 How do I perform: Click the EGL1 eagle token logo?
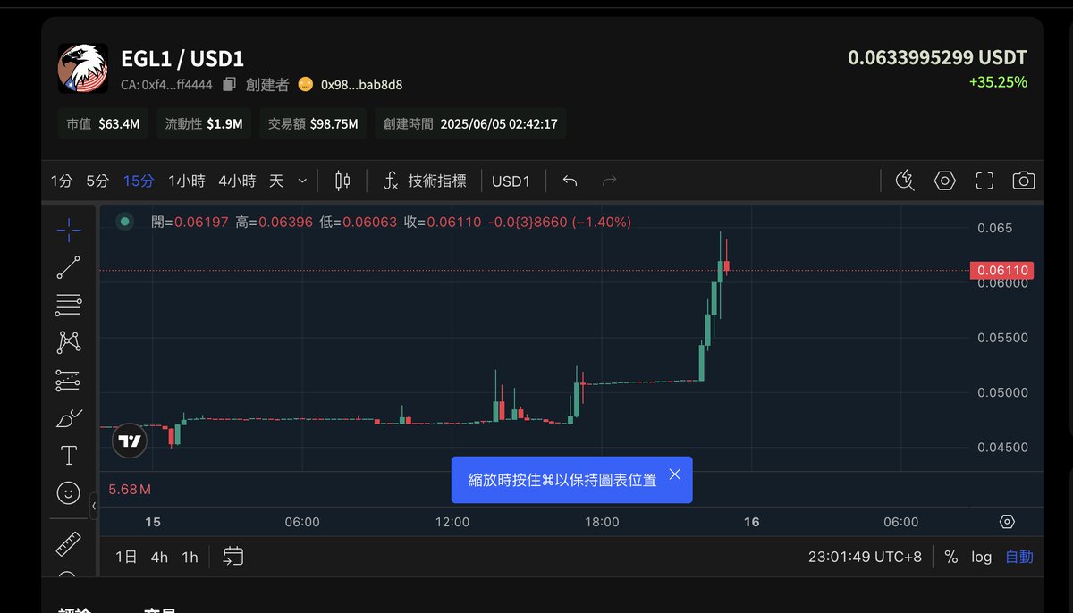[83, 69]
